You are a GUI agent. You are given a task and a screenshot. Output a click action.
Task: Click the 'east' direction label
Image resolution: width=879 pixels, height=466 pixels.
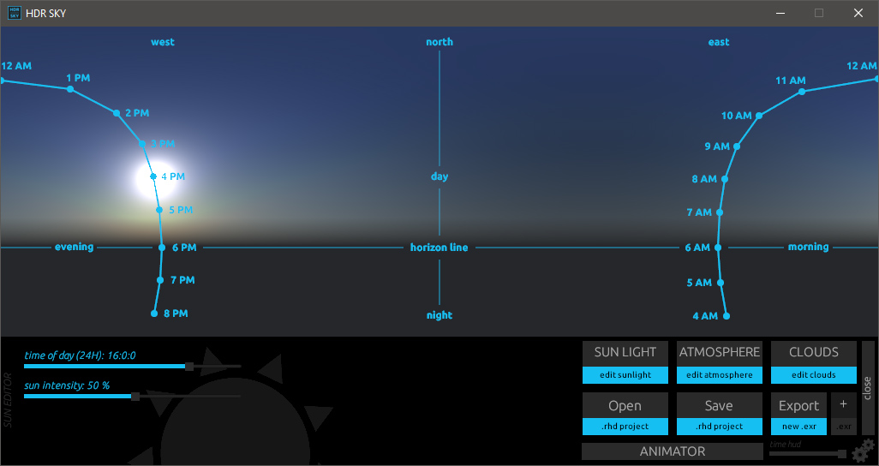click(x=719, y=42)
